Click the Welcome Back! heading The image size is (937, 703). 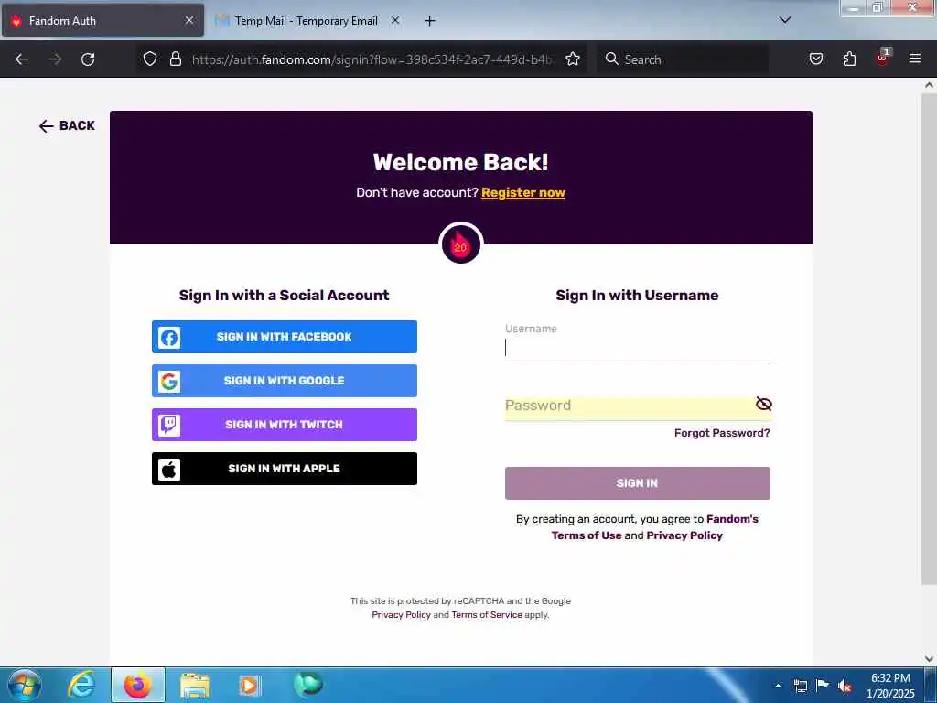pos(461,162)
